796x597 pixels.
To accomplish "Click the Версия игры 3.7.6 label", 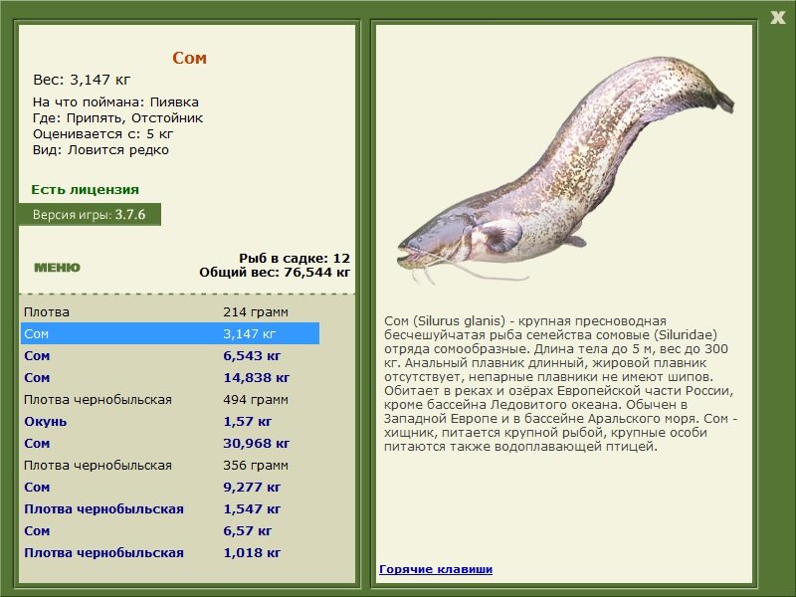I will coord(90,214).
